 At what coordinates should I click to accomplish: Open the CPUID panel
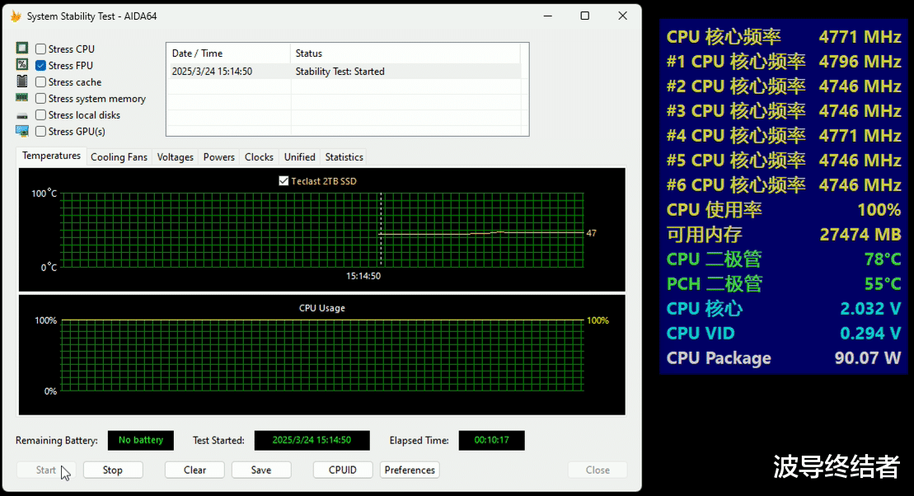[x=342, y=470]
